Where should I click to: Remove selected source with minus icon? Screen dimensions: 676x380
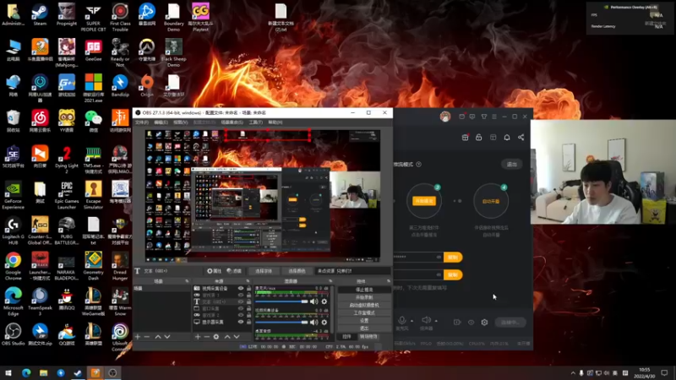point(206,336)
